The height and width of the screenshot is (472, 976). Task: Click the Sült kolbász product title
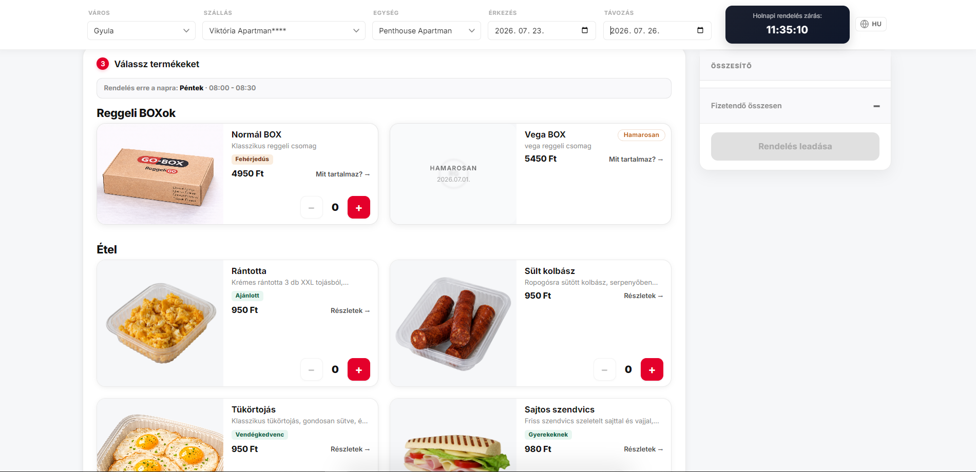pos(550,271)
